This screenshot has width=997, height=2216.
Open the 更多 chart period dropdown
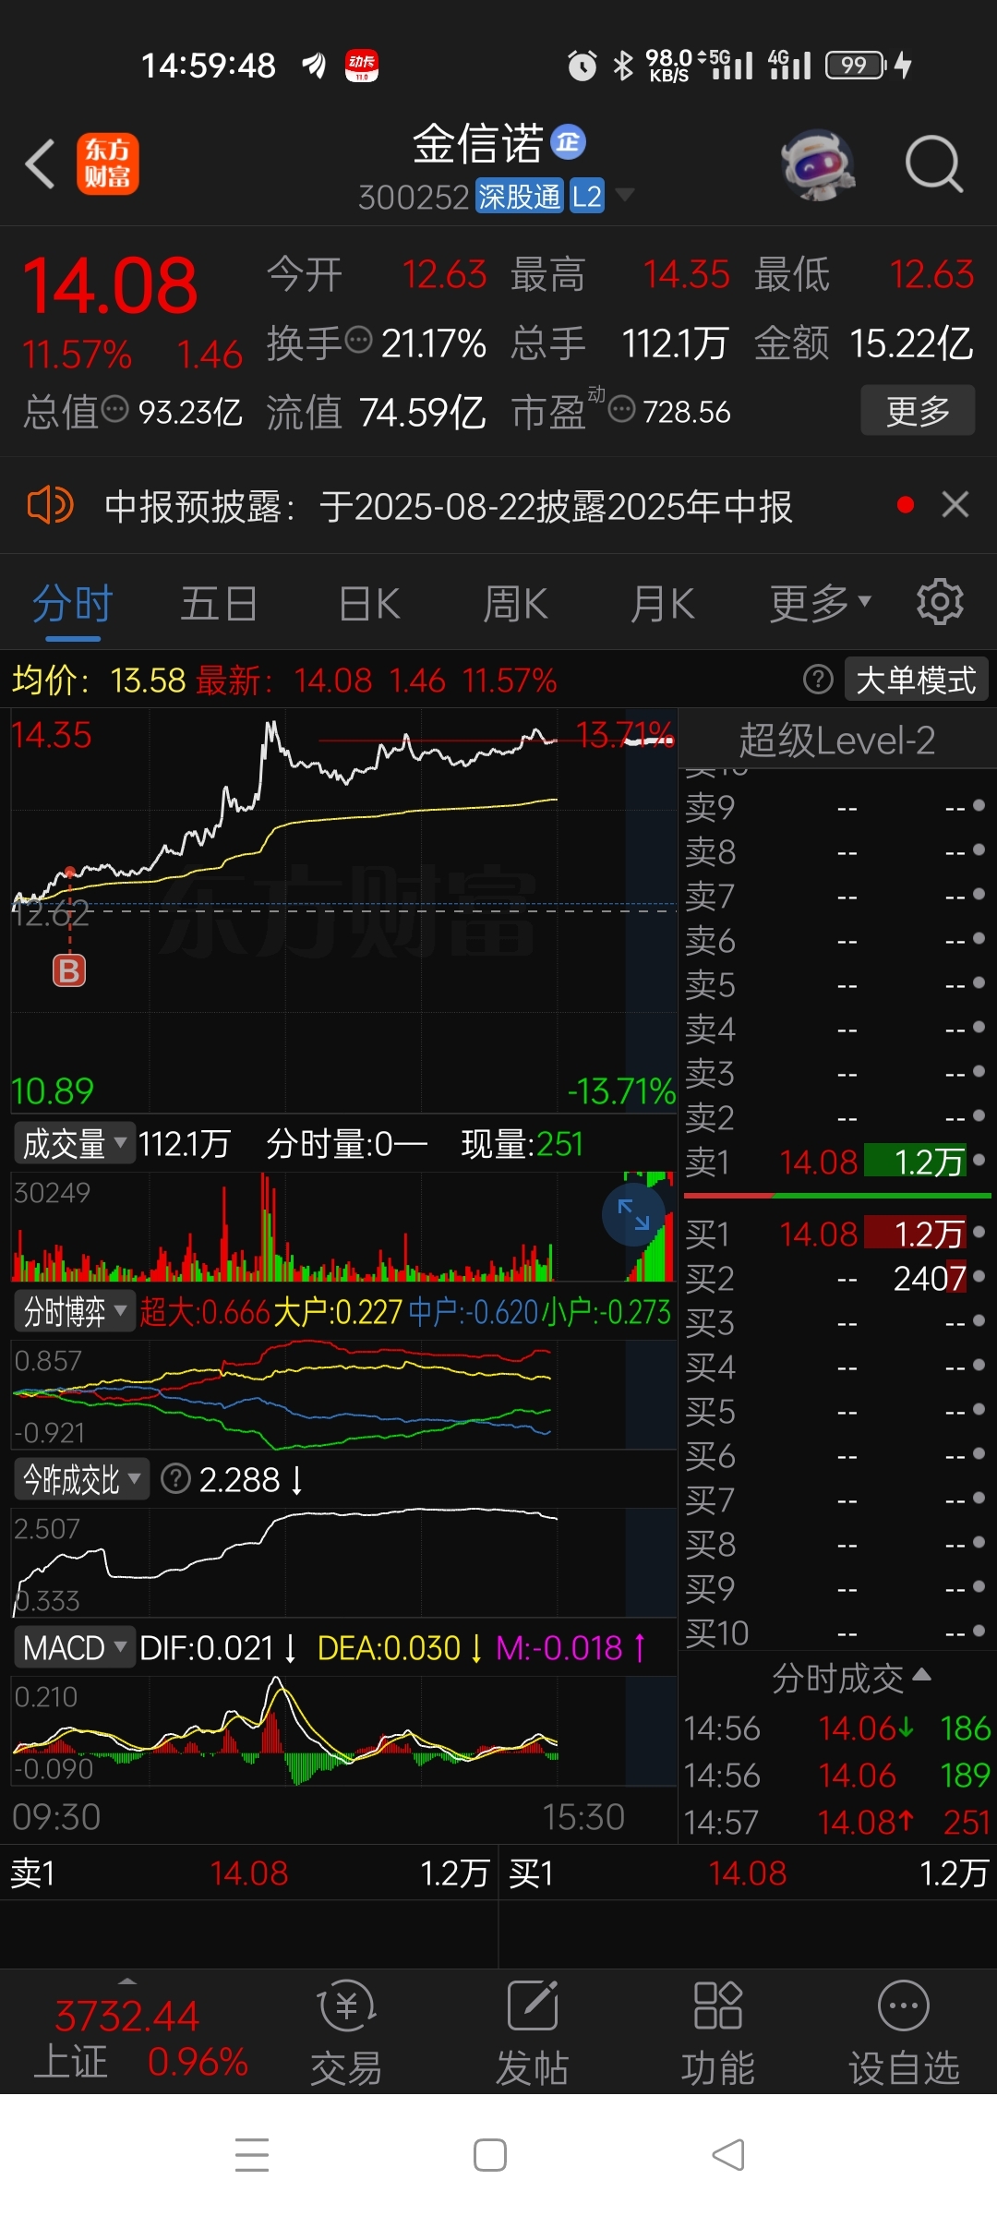[x=820, y=605]
